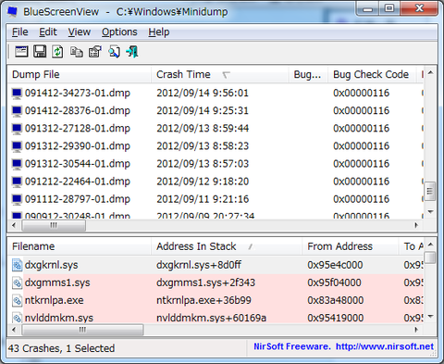Select the dxgmms1.sys filename
The image size is (444, 364).
click(57, 282)
